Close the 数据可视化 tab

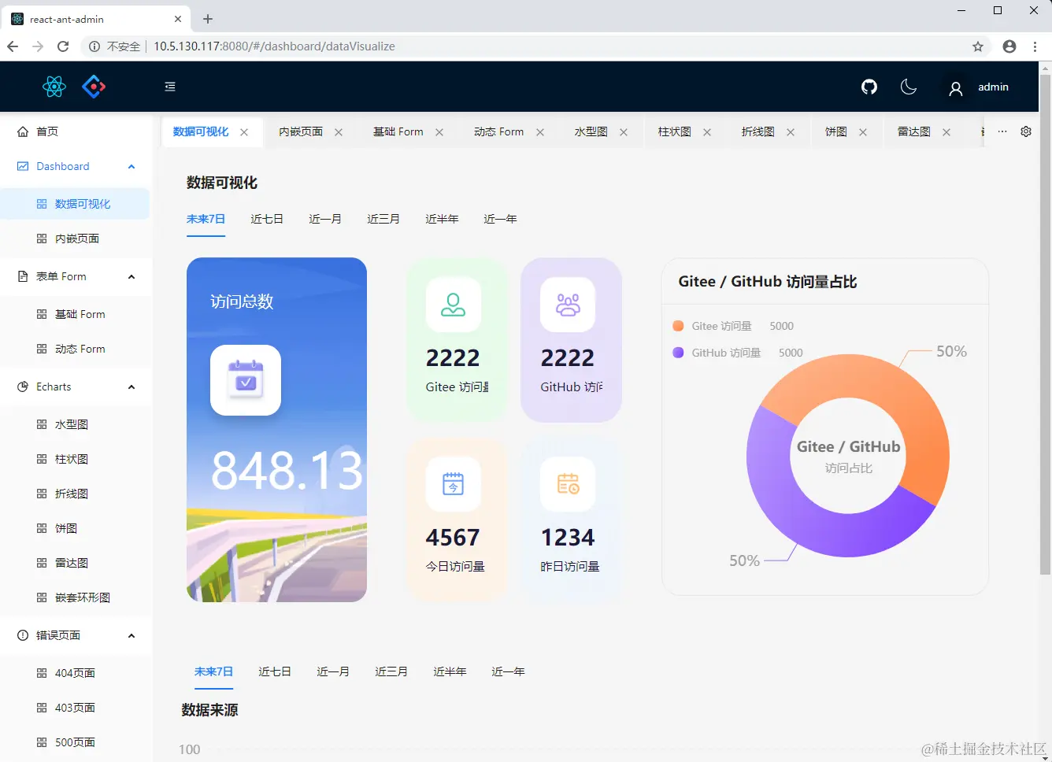point(244,132)
